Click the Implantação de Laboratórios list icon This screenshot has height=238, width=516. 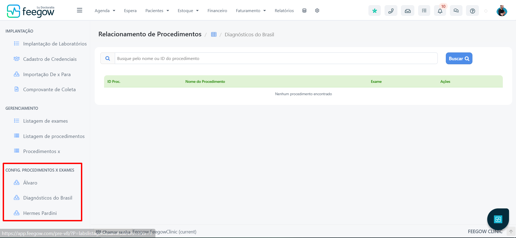tap(17, 44)
